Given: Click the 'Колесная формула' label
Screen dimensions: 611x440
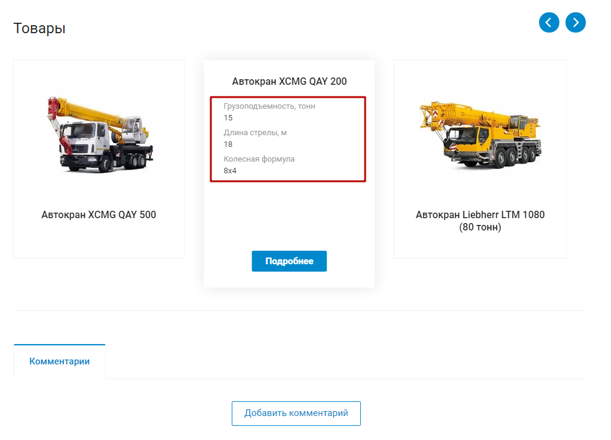Looking at the screenshot, I should click(x=259, y=159).
